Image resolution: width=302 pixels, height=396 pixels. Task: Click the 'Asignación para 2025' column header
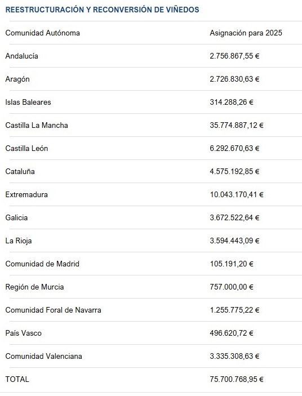coord(246,33)
